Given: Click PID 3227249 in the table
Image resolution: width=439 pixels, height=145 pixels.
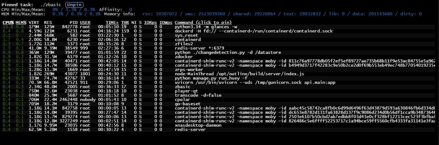Looking at the screenshot, I should [x=69, y=121].
